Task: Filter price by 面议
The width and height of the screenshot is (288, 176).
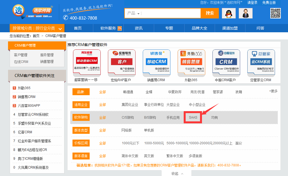Action: point(238,143)
